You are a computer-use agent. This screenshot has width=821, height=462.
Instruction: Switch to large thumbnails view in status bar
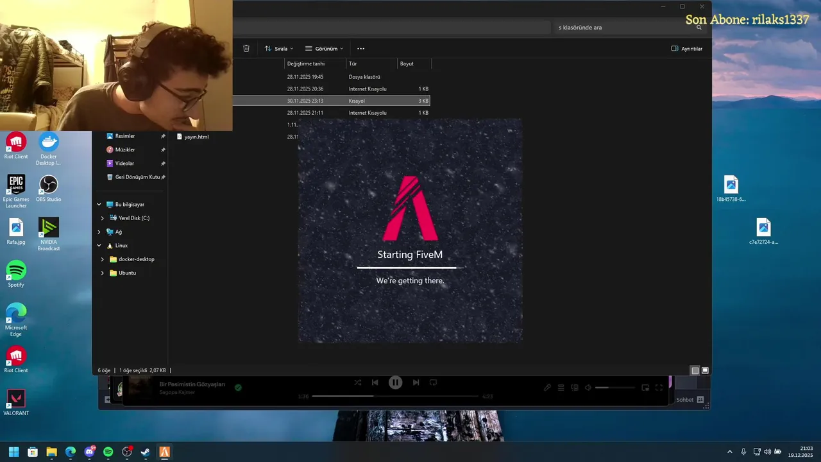[705, 370]
